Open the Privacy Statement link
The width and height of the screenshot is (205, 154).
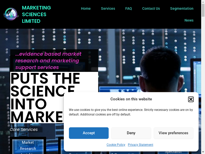[x=140, y=145]
